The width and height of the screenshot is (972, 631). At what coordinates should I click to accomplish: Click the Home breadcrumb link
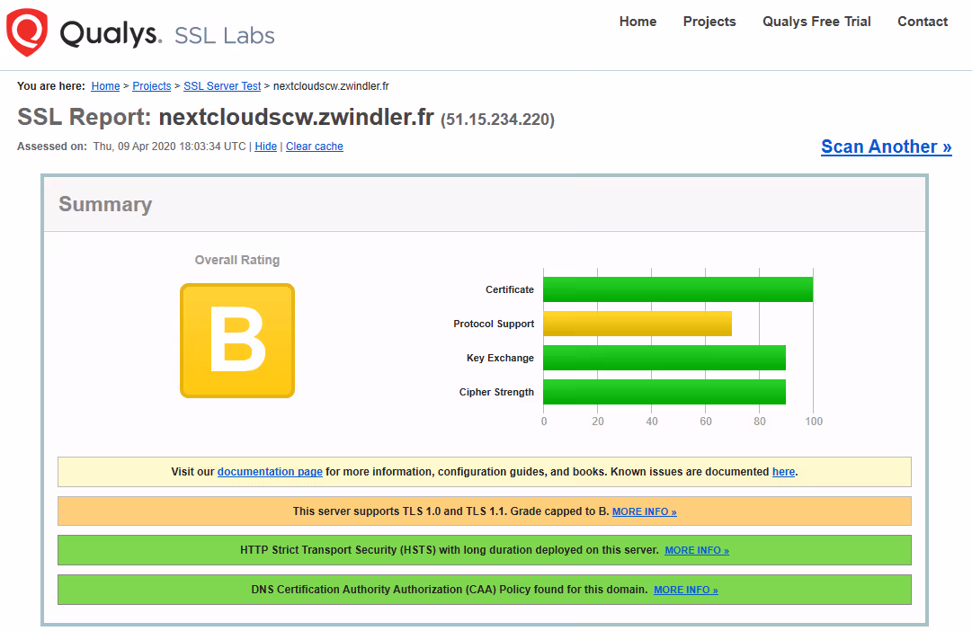tap(105, 86)
